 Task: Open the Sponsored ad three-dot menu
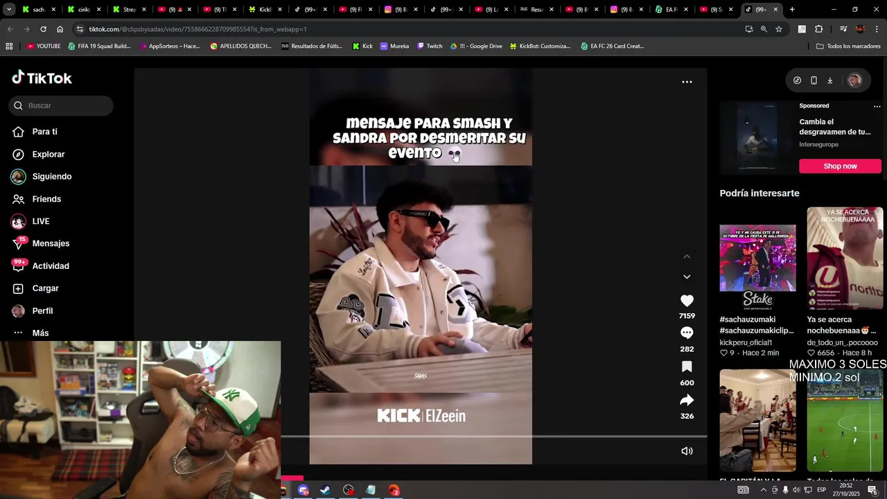pyautogui.click(x=877, y=106)
